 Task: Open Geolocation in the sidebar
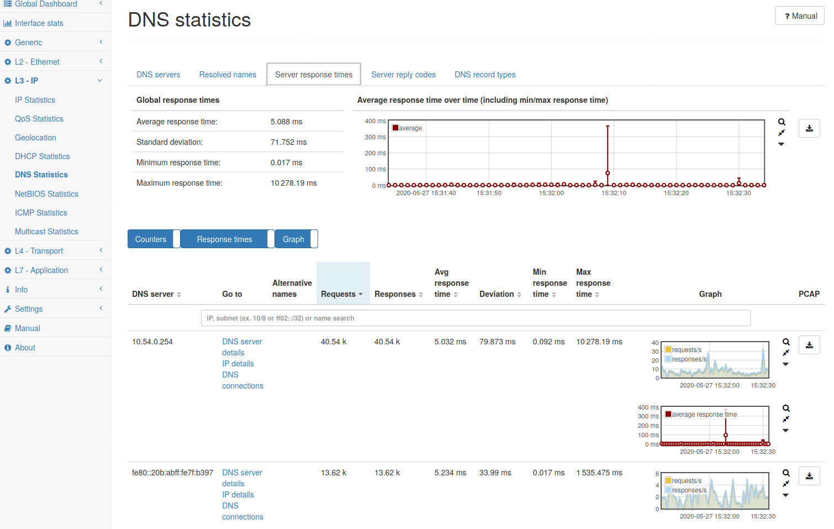point(35,138)
